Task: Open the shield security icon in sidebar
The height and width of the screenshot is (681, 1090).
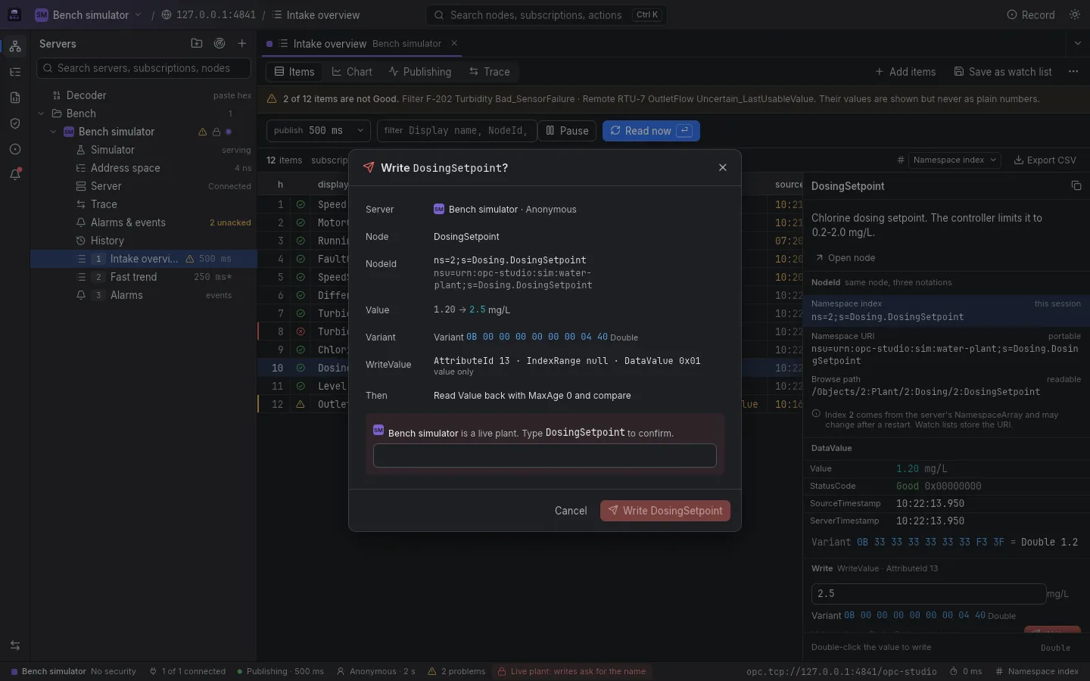Action: coord(15,123)
